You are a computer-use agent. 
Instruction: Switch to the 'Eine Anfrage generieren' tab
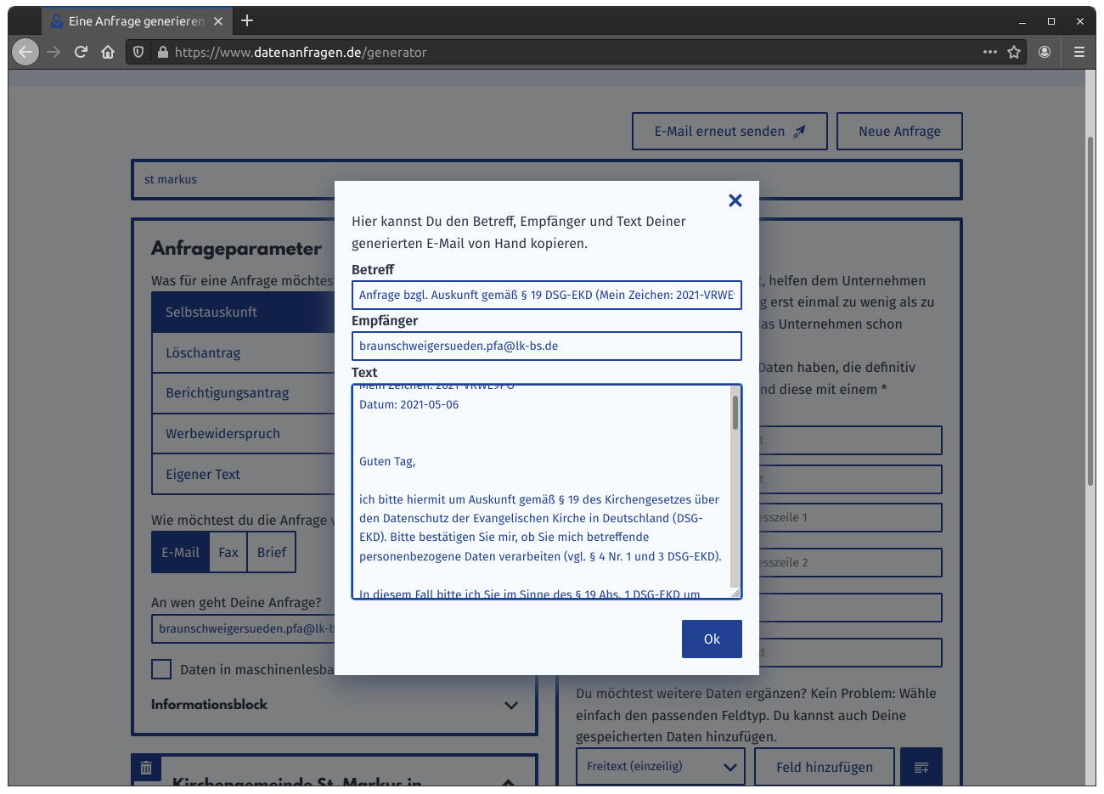click(127, 20)
